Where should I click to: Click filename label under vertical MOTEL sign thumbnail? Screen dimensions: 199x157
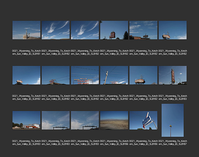(x=172, y=97)
